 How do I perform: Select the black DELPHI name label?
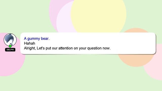tap(10, 50)
